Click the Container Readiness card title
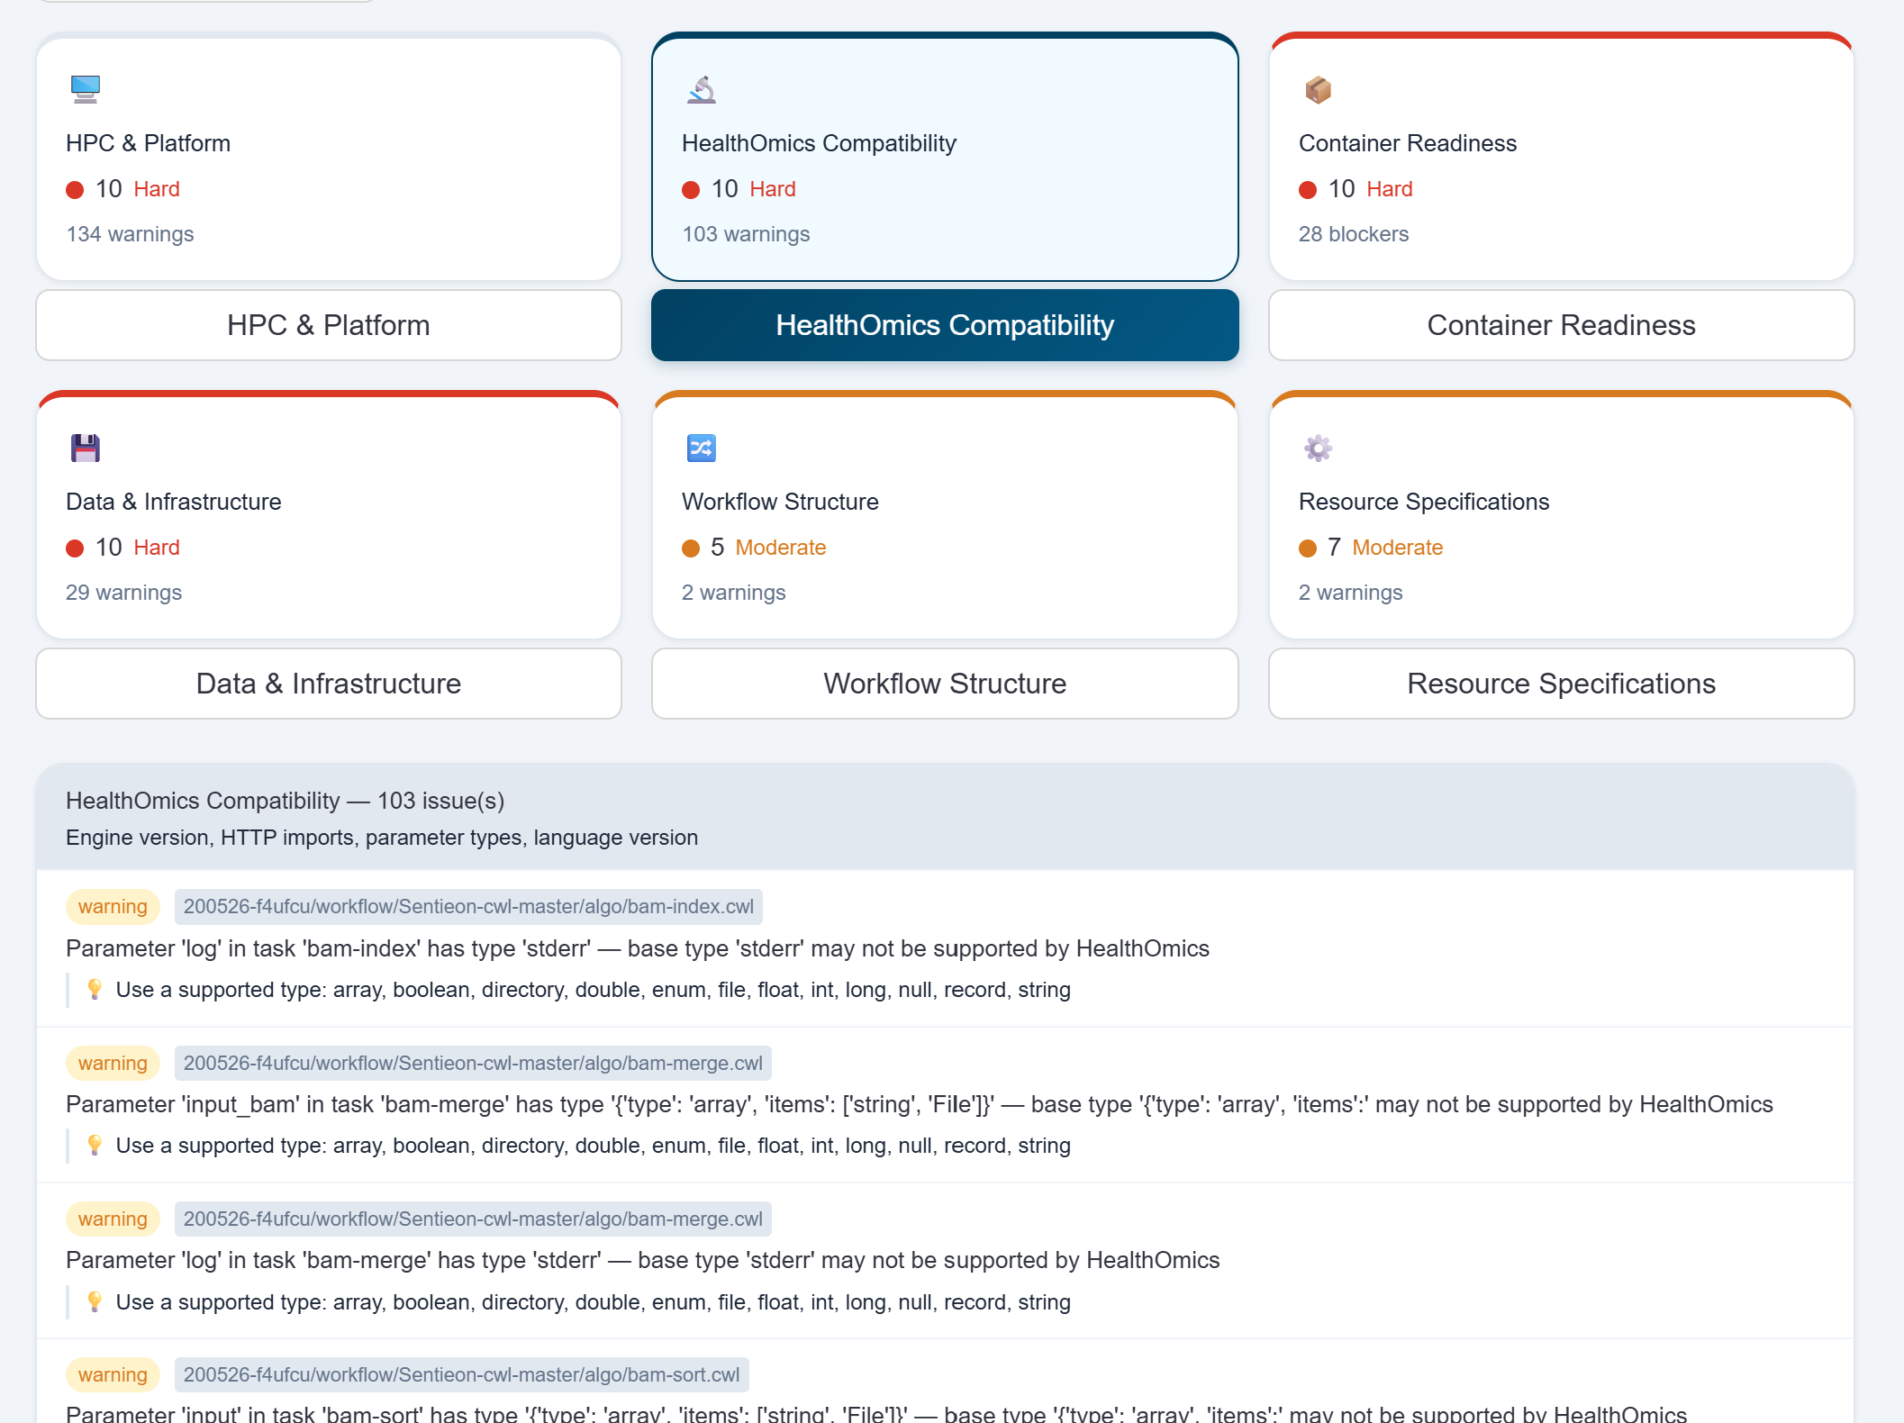The width and height of the screenshot is (1904, 1423). click(1408, 143)
